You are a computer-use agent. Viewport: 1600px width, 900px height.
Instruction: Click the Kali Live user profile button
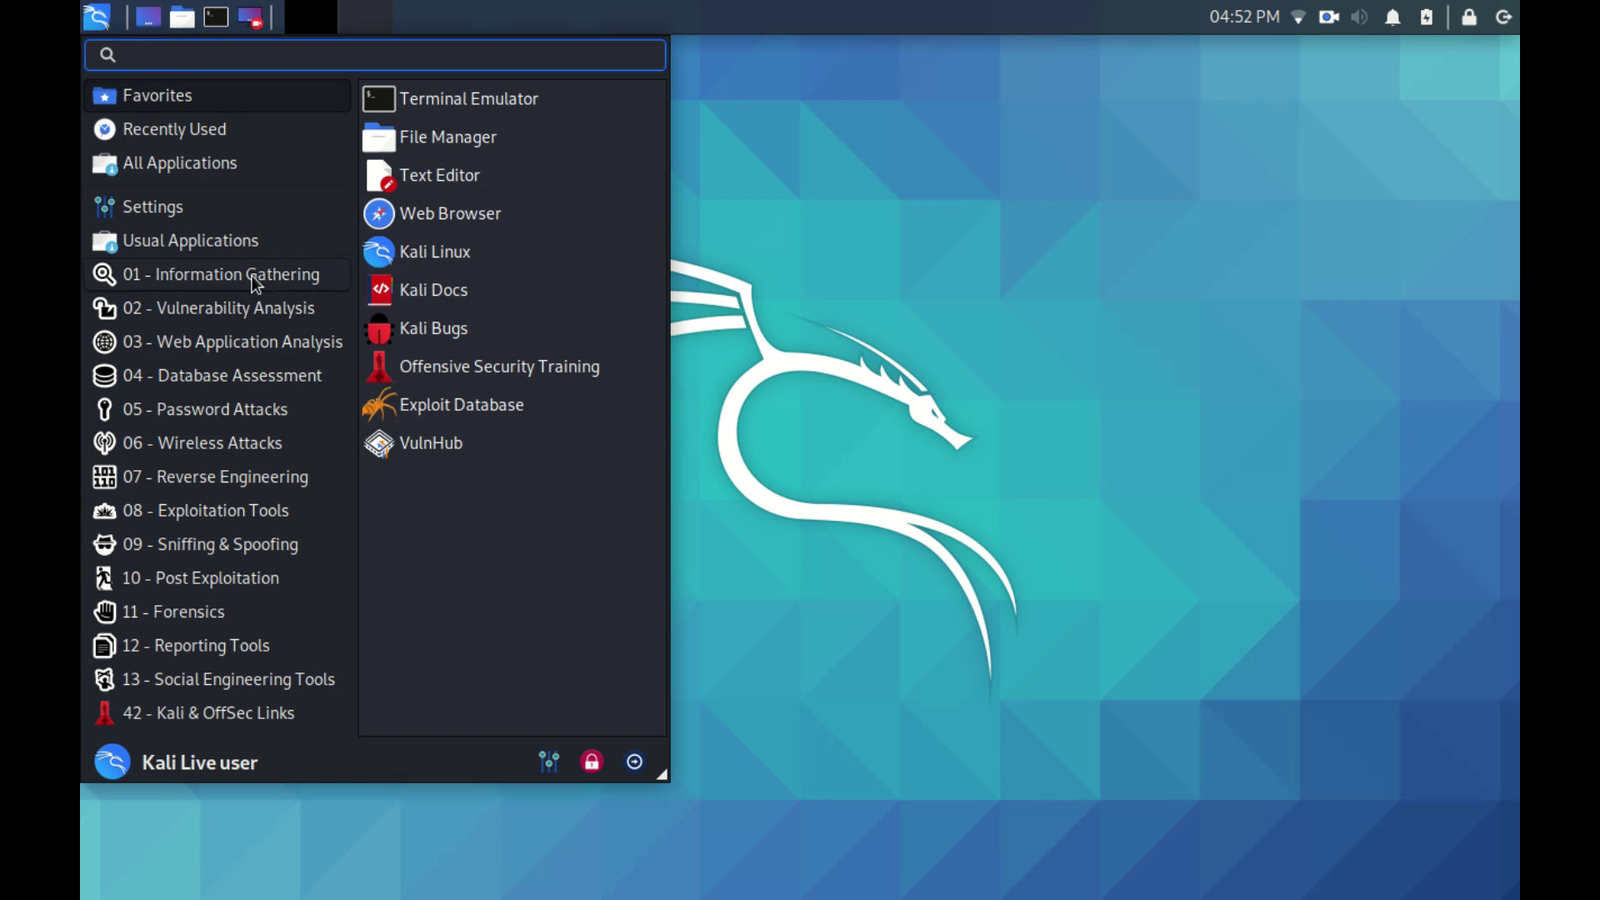pyautogui.click(x=199, y=762)
